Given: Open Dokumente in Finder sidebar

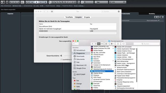Looking at the screenshot, I should 80,59.
